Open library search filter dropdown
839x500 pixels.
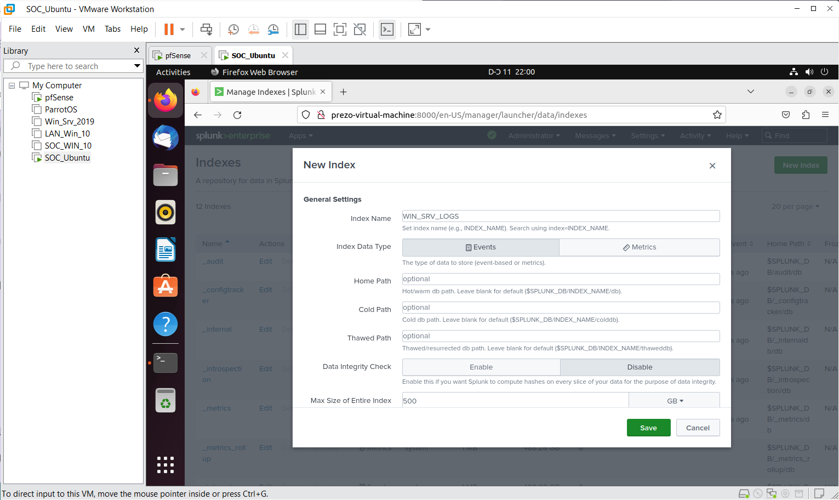click(137, 66)
